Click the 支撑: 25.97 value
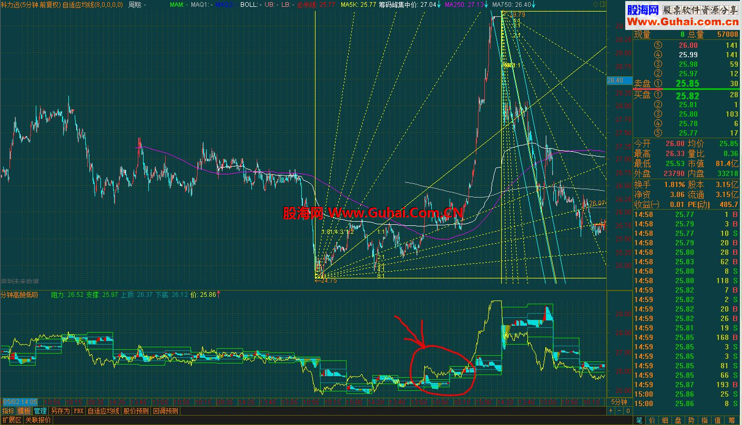The width and height of the screenshot is (742, 425). [102, 295]
